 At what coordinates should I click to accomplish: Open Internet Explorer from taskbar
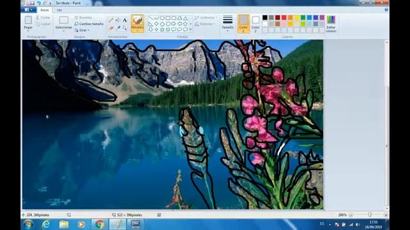pos(46,224)
